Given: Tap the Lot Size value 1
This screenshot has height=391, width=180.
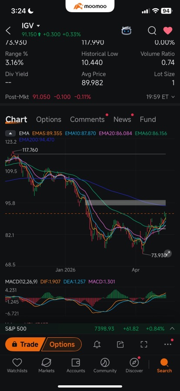Looking at the screenshot, I should point(173,83).
